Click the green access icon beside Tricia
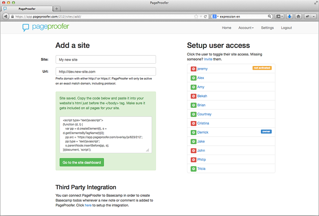This screenshot has width=319, height=216. point(193,169)
